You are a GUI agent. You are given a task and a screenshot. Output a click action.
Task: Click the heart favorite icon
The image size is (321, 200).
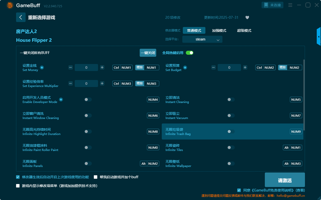pyautogui.click(x=247, y=17)
